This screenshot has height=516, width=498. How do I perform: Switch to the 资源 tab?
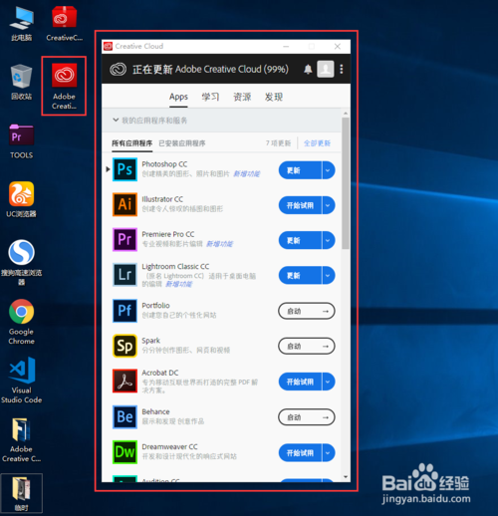point(242,97)
